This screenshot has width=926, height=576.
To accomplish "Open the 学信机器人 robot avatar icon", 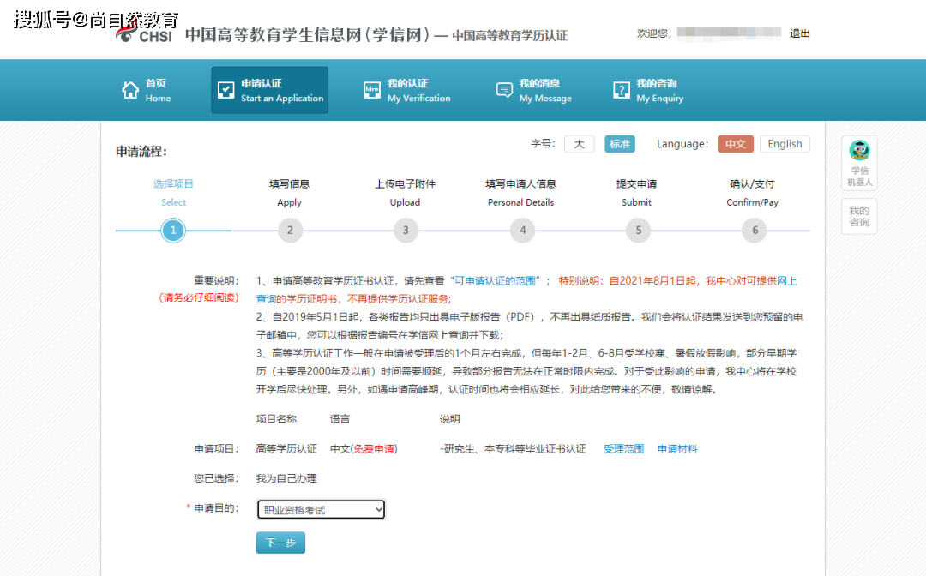I will [x=858, y=151].
